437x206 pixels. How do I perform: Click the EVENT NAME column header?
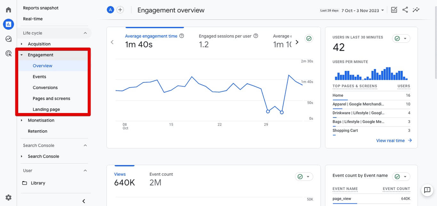pyautogui.click(x=345, y=189)
